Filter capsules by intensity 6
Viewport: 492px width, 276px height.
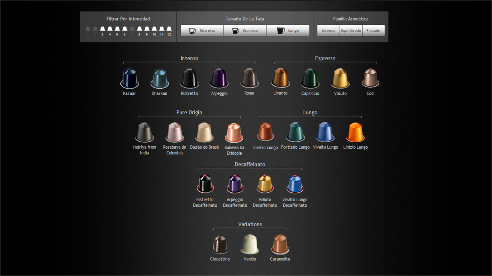pos(124,31)
